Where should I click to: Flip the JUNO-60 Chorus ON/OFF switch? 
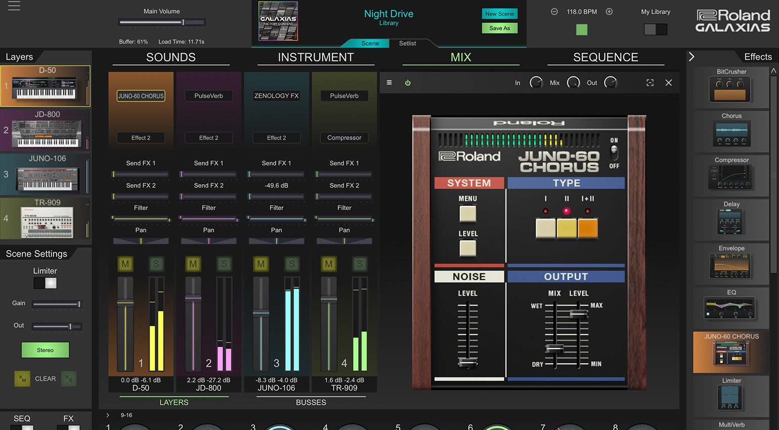[x=614, y=152]
